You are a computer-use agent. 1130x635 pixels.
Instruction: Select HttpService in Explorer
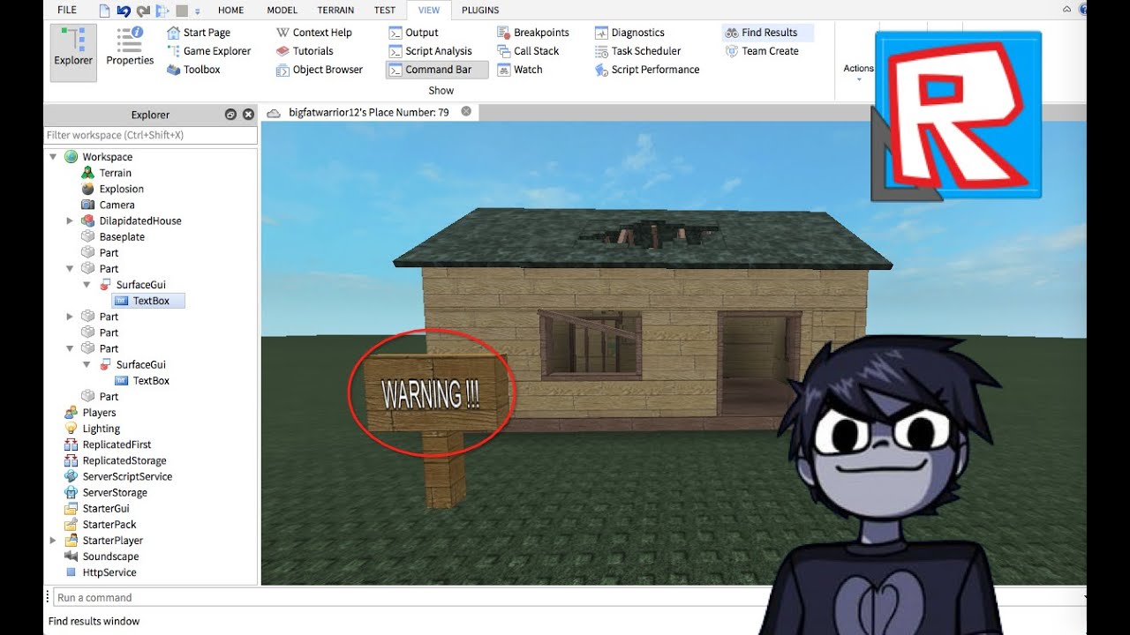101,572
